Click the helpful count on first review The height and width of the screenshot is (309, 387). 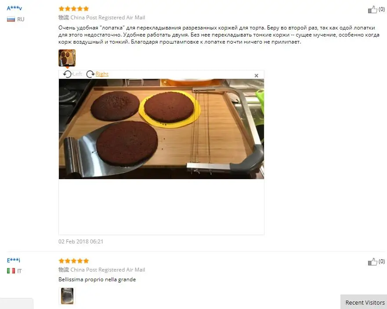382,9
